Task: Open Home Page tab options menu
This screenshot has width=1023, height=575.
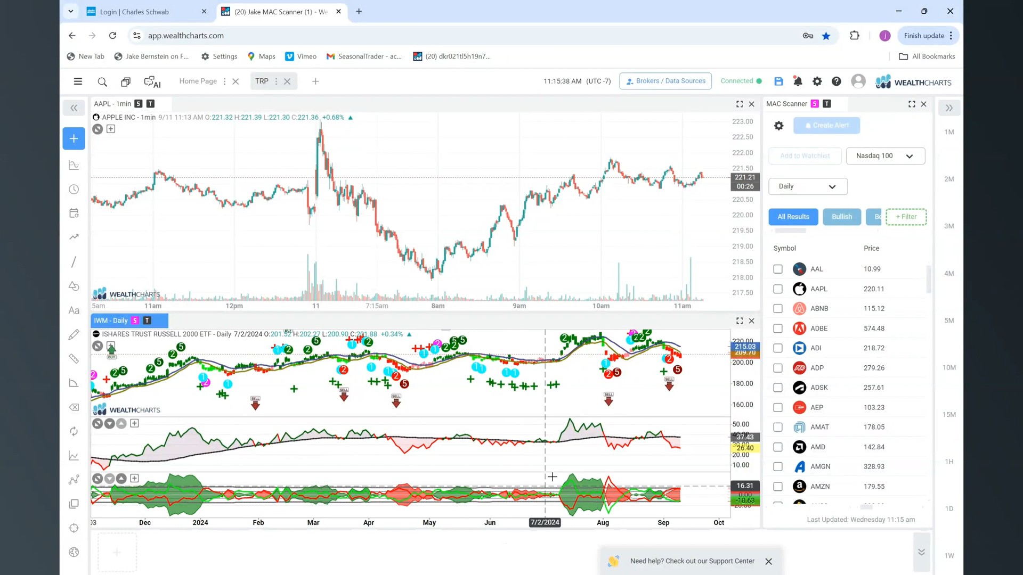Action: point(224,81)
